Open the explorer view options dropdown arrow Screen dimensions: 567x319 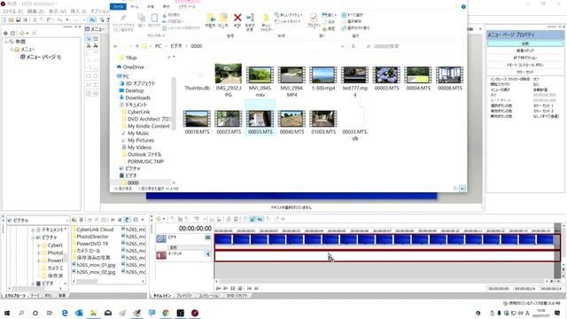point(143,220)
